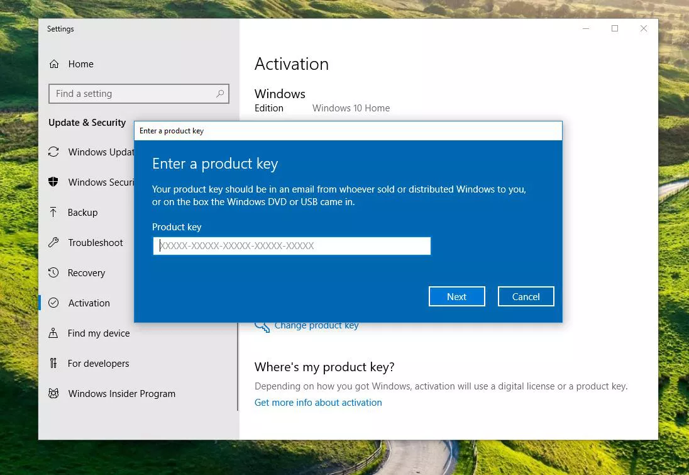Click the Backup icon in sidebar
Viewport: 689px width, 475px height.
[55, 212]
